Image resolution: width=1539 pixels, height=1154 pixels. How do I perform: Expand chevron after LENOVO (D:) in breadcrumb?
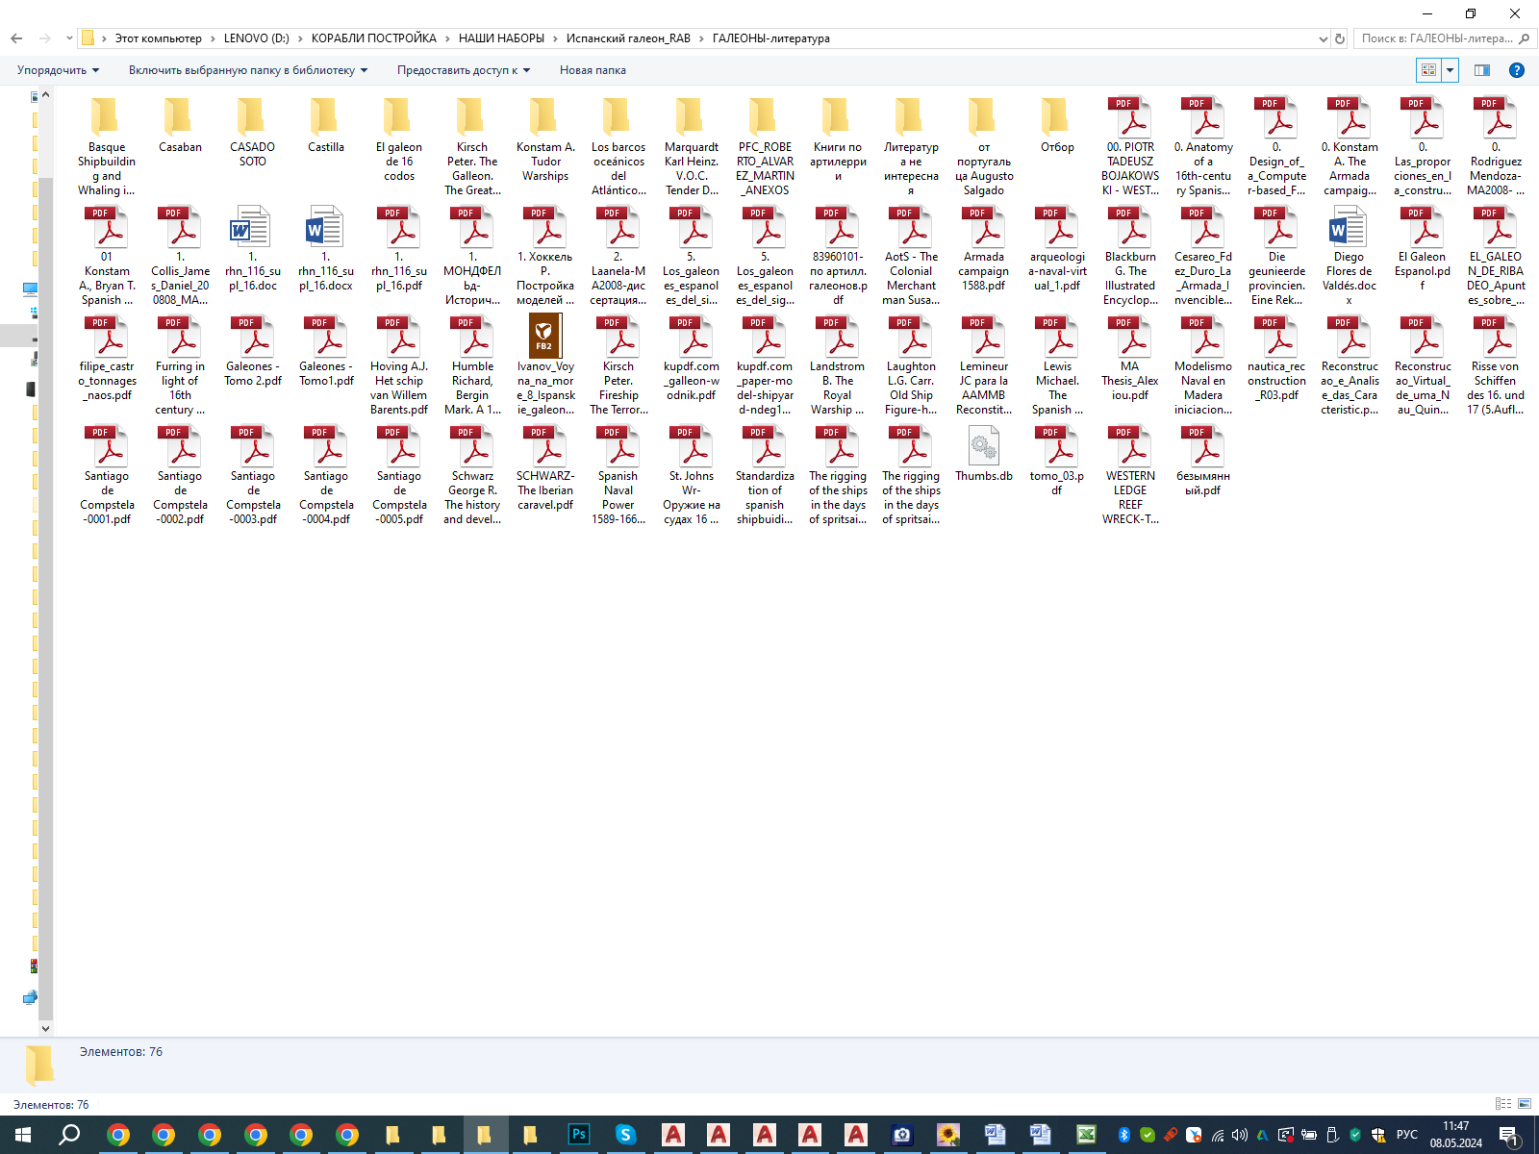tap(300, 38)
